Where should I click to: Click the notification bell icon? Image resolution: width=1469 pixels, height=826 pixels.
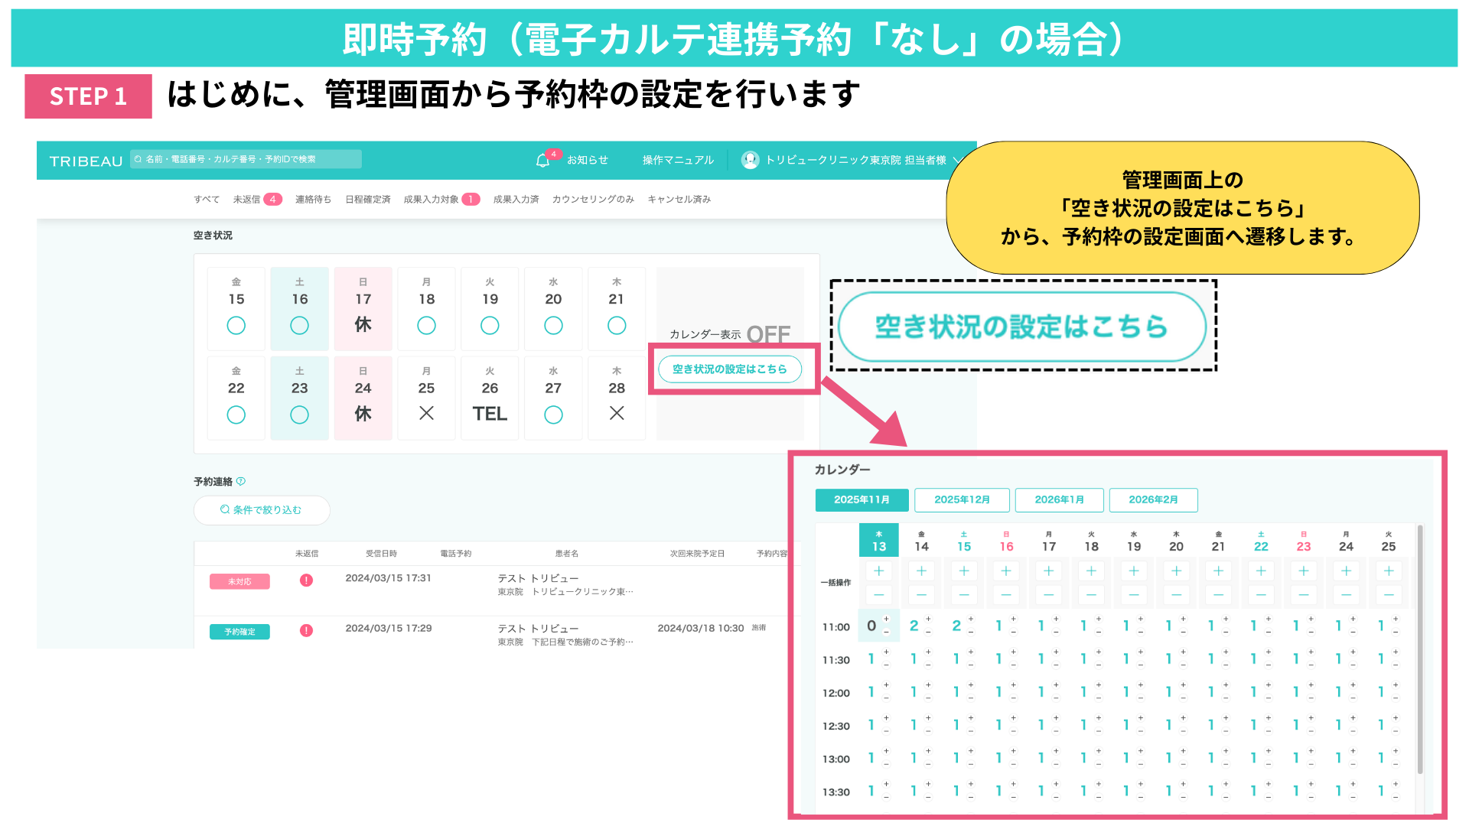tap(542, 161)
